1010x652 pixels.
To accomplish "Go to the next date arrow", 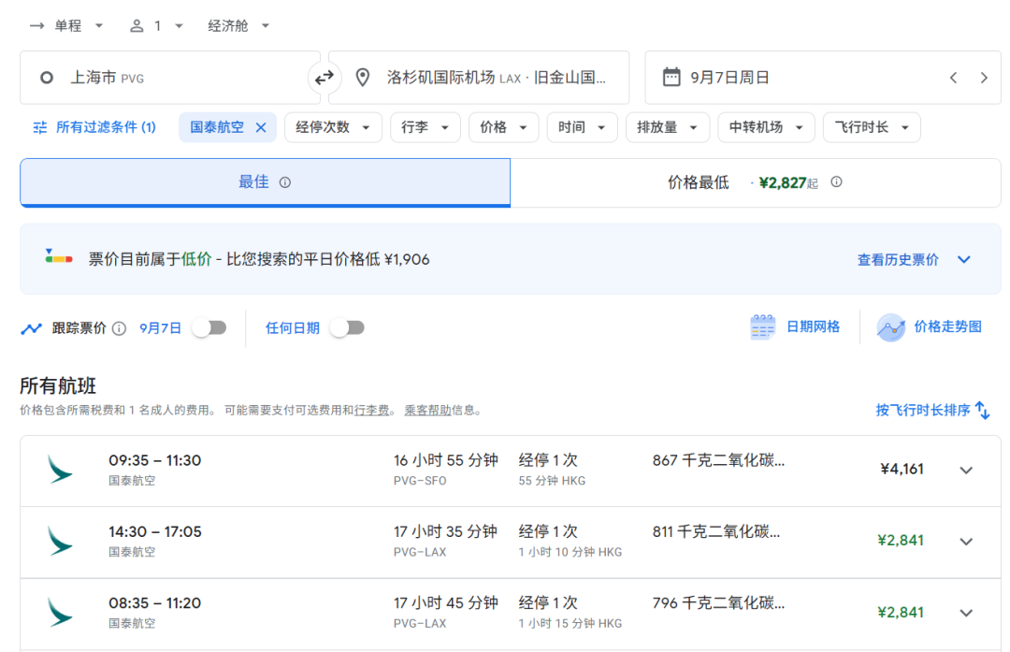I will pos(984,78).
